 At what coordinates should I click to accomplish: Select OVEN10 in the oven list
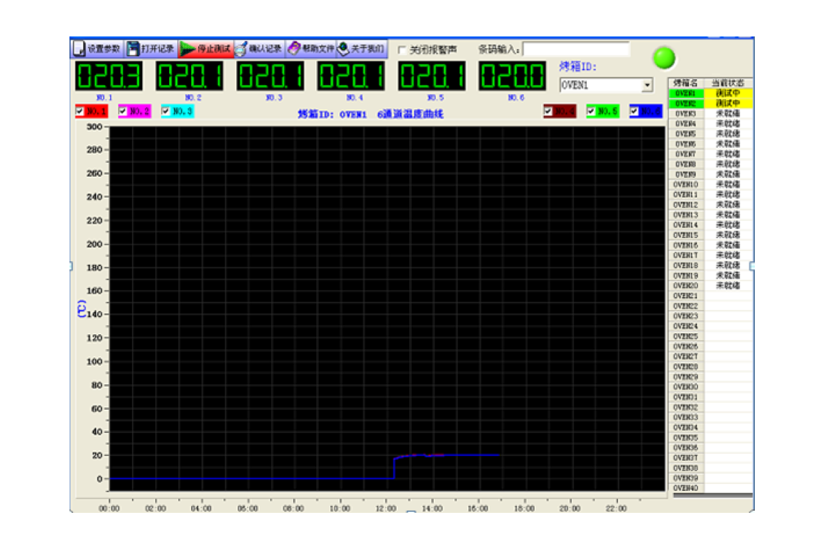pyautogui.click(x=685, y=184)
